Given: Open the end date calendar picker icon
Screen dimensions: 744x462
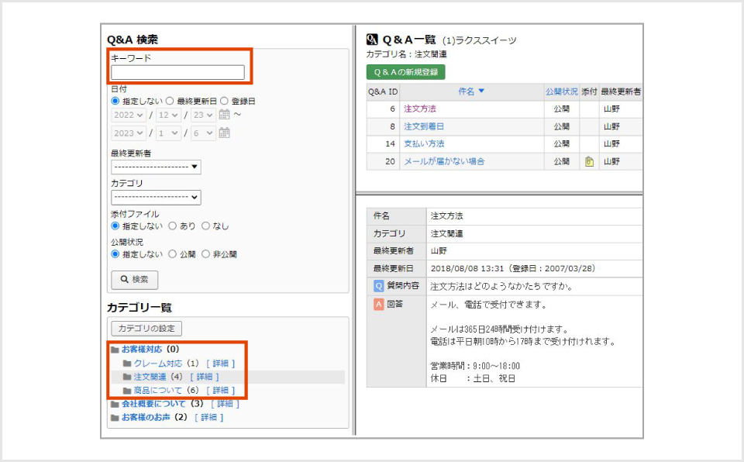Looking at the screenshot, I should pos(225,132).
